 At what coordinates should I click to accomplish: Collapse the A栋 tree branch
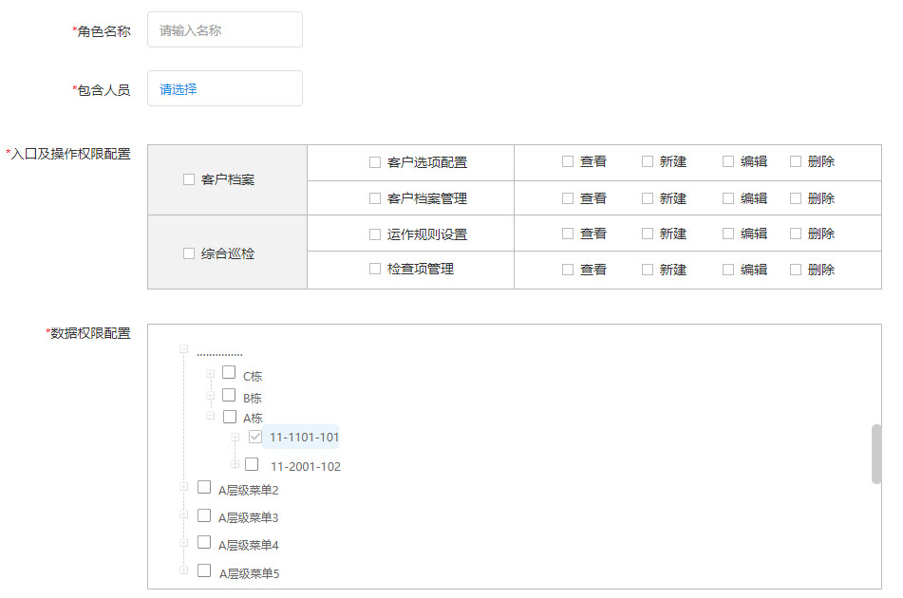coord(211,416)
